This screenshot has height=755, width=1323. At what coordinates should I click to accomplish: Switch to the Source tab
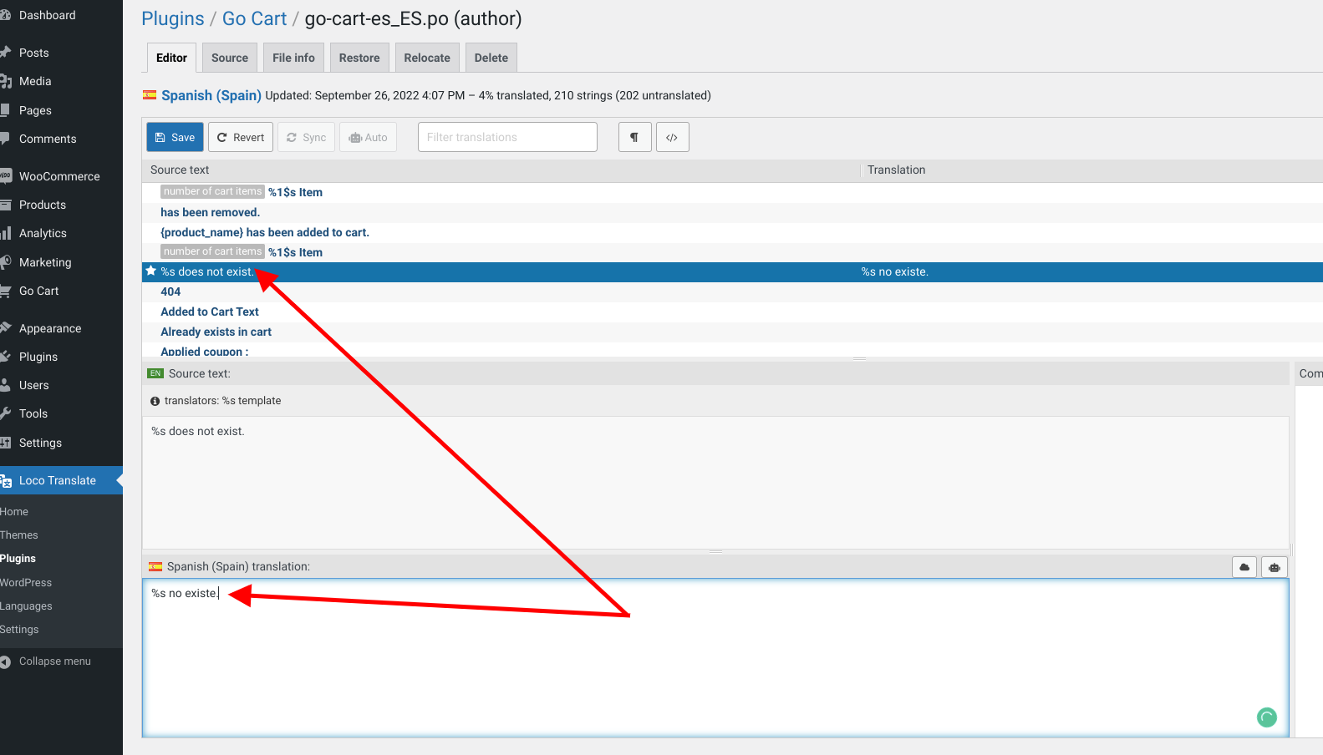[229, 58]
